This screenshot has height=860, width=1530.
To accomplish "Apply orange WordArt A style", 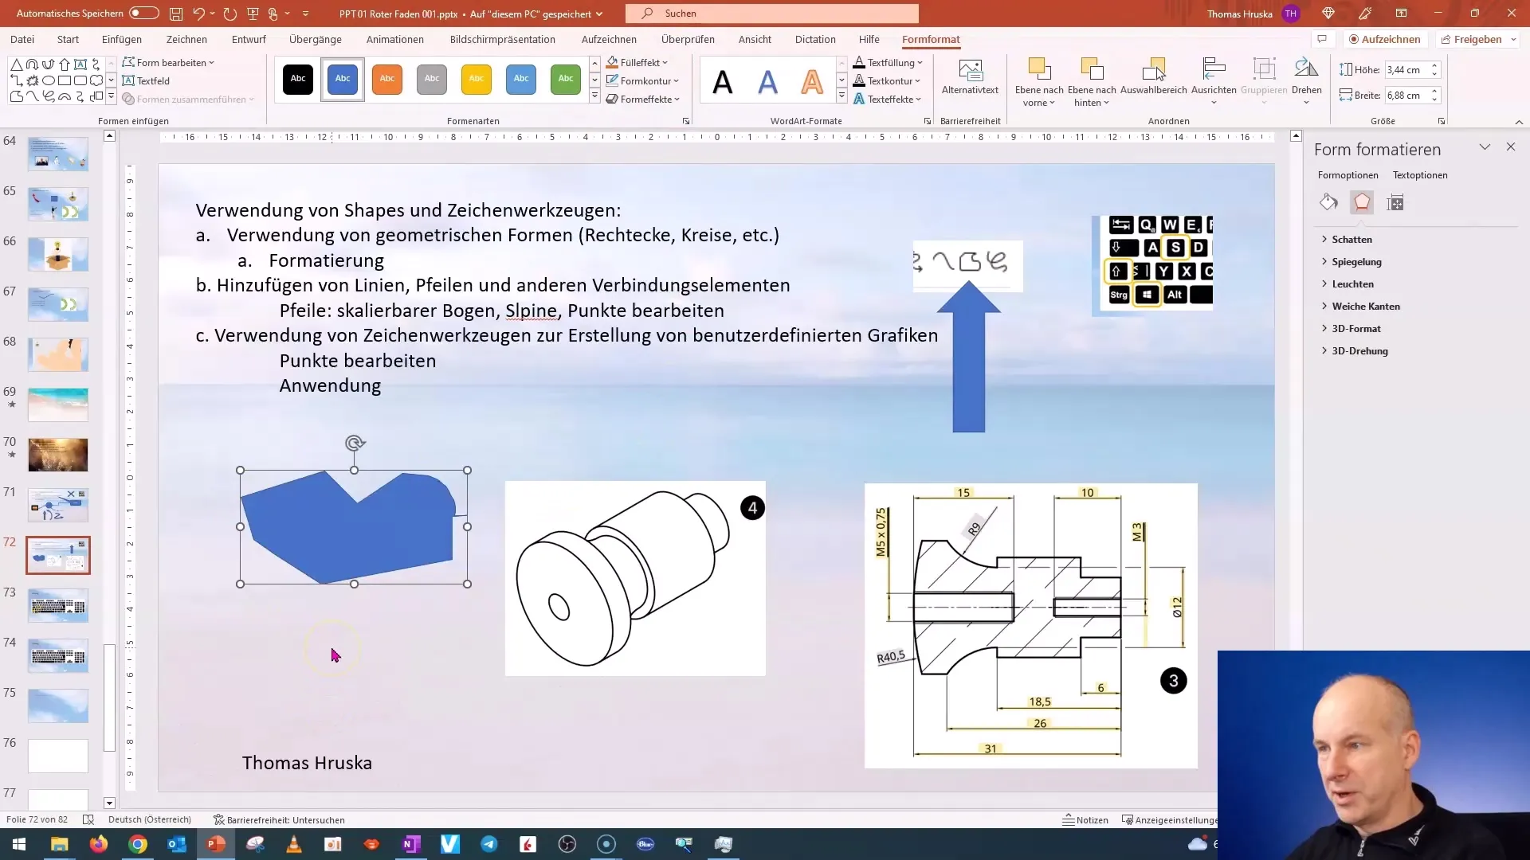I will tap(812, 81).
